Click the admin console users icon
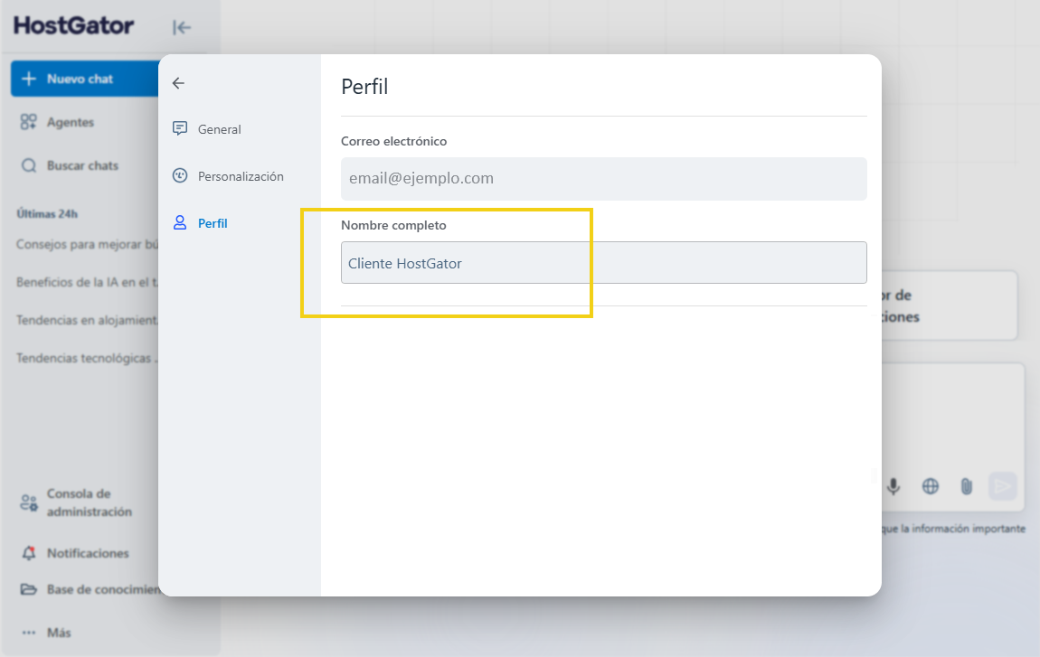The width and height of the screenshot is (1040, 657). [29, 502]
